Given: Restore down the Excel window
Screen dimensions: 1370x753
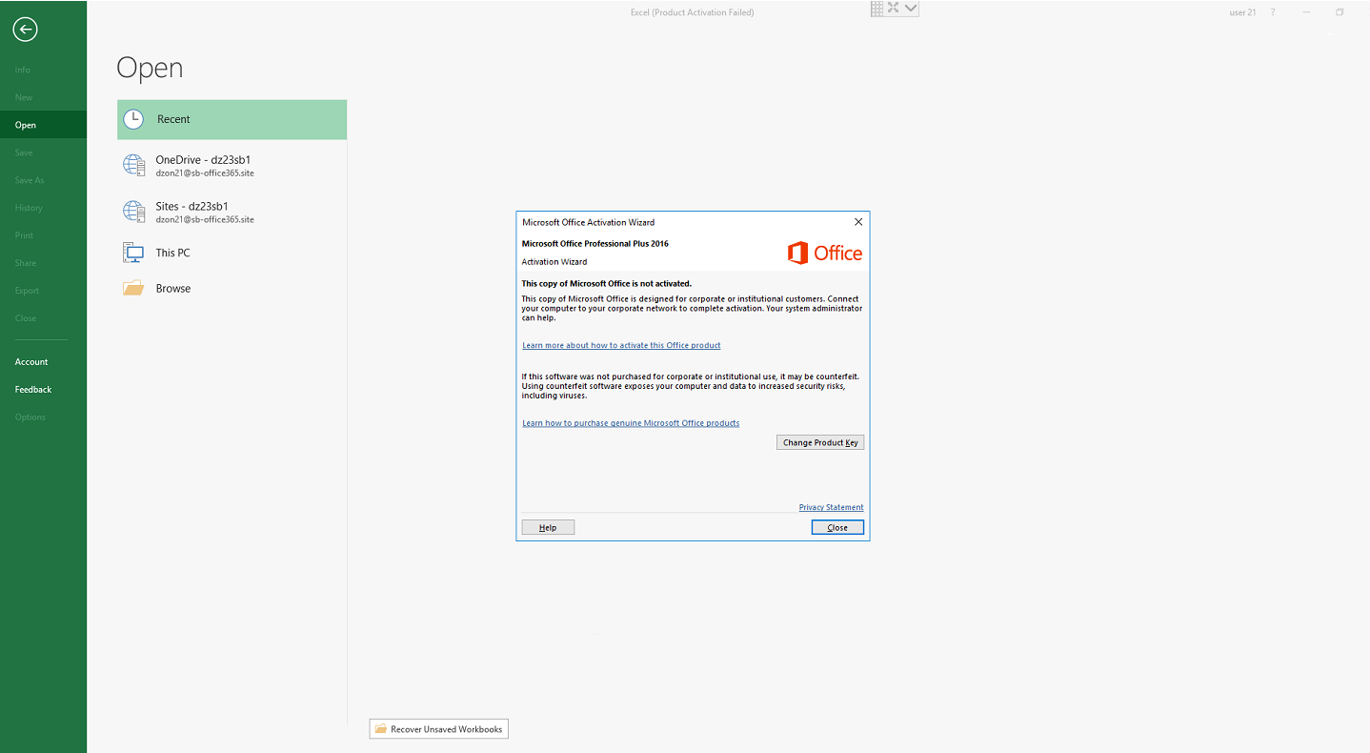Looking at the screenshot, I should tap(1340, 12).
